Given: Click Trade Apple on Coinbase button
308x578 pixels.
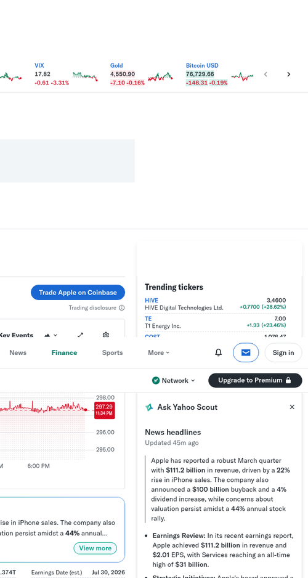Looking at the screenshot, I should [78, 292].
